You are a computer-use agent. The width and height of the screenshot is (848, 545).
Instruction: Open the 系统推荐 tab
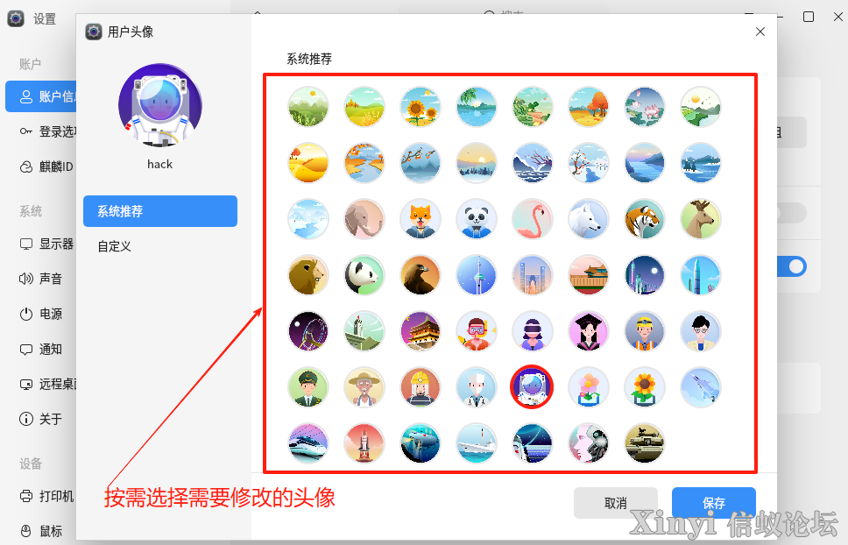160,211
